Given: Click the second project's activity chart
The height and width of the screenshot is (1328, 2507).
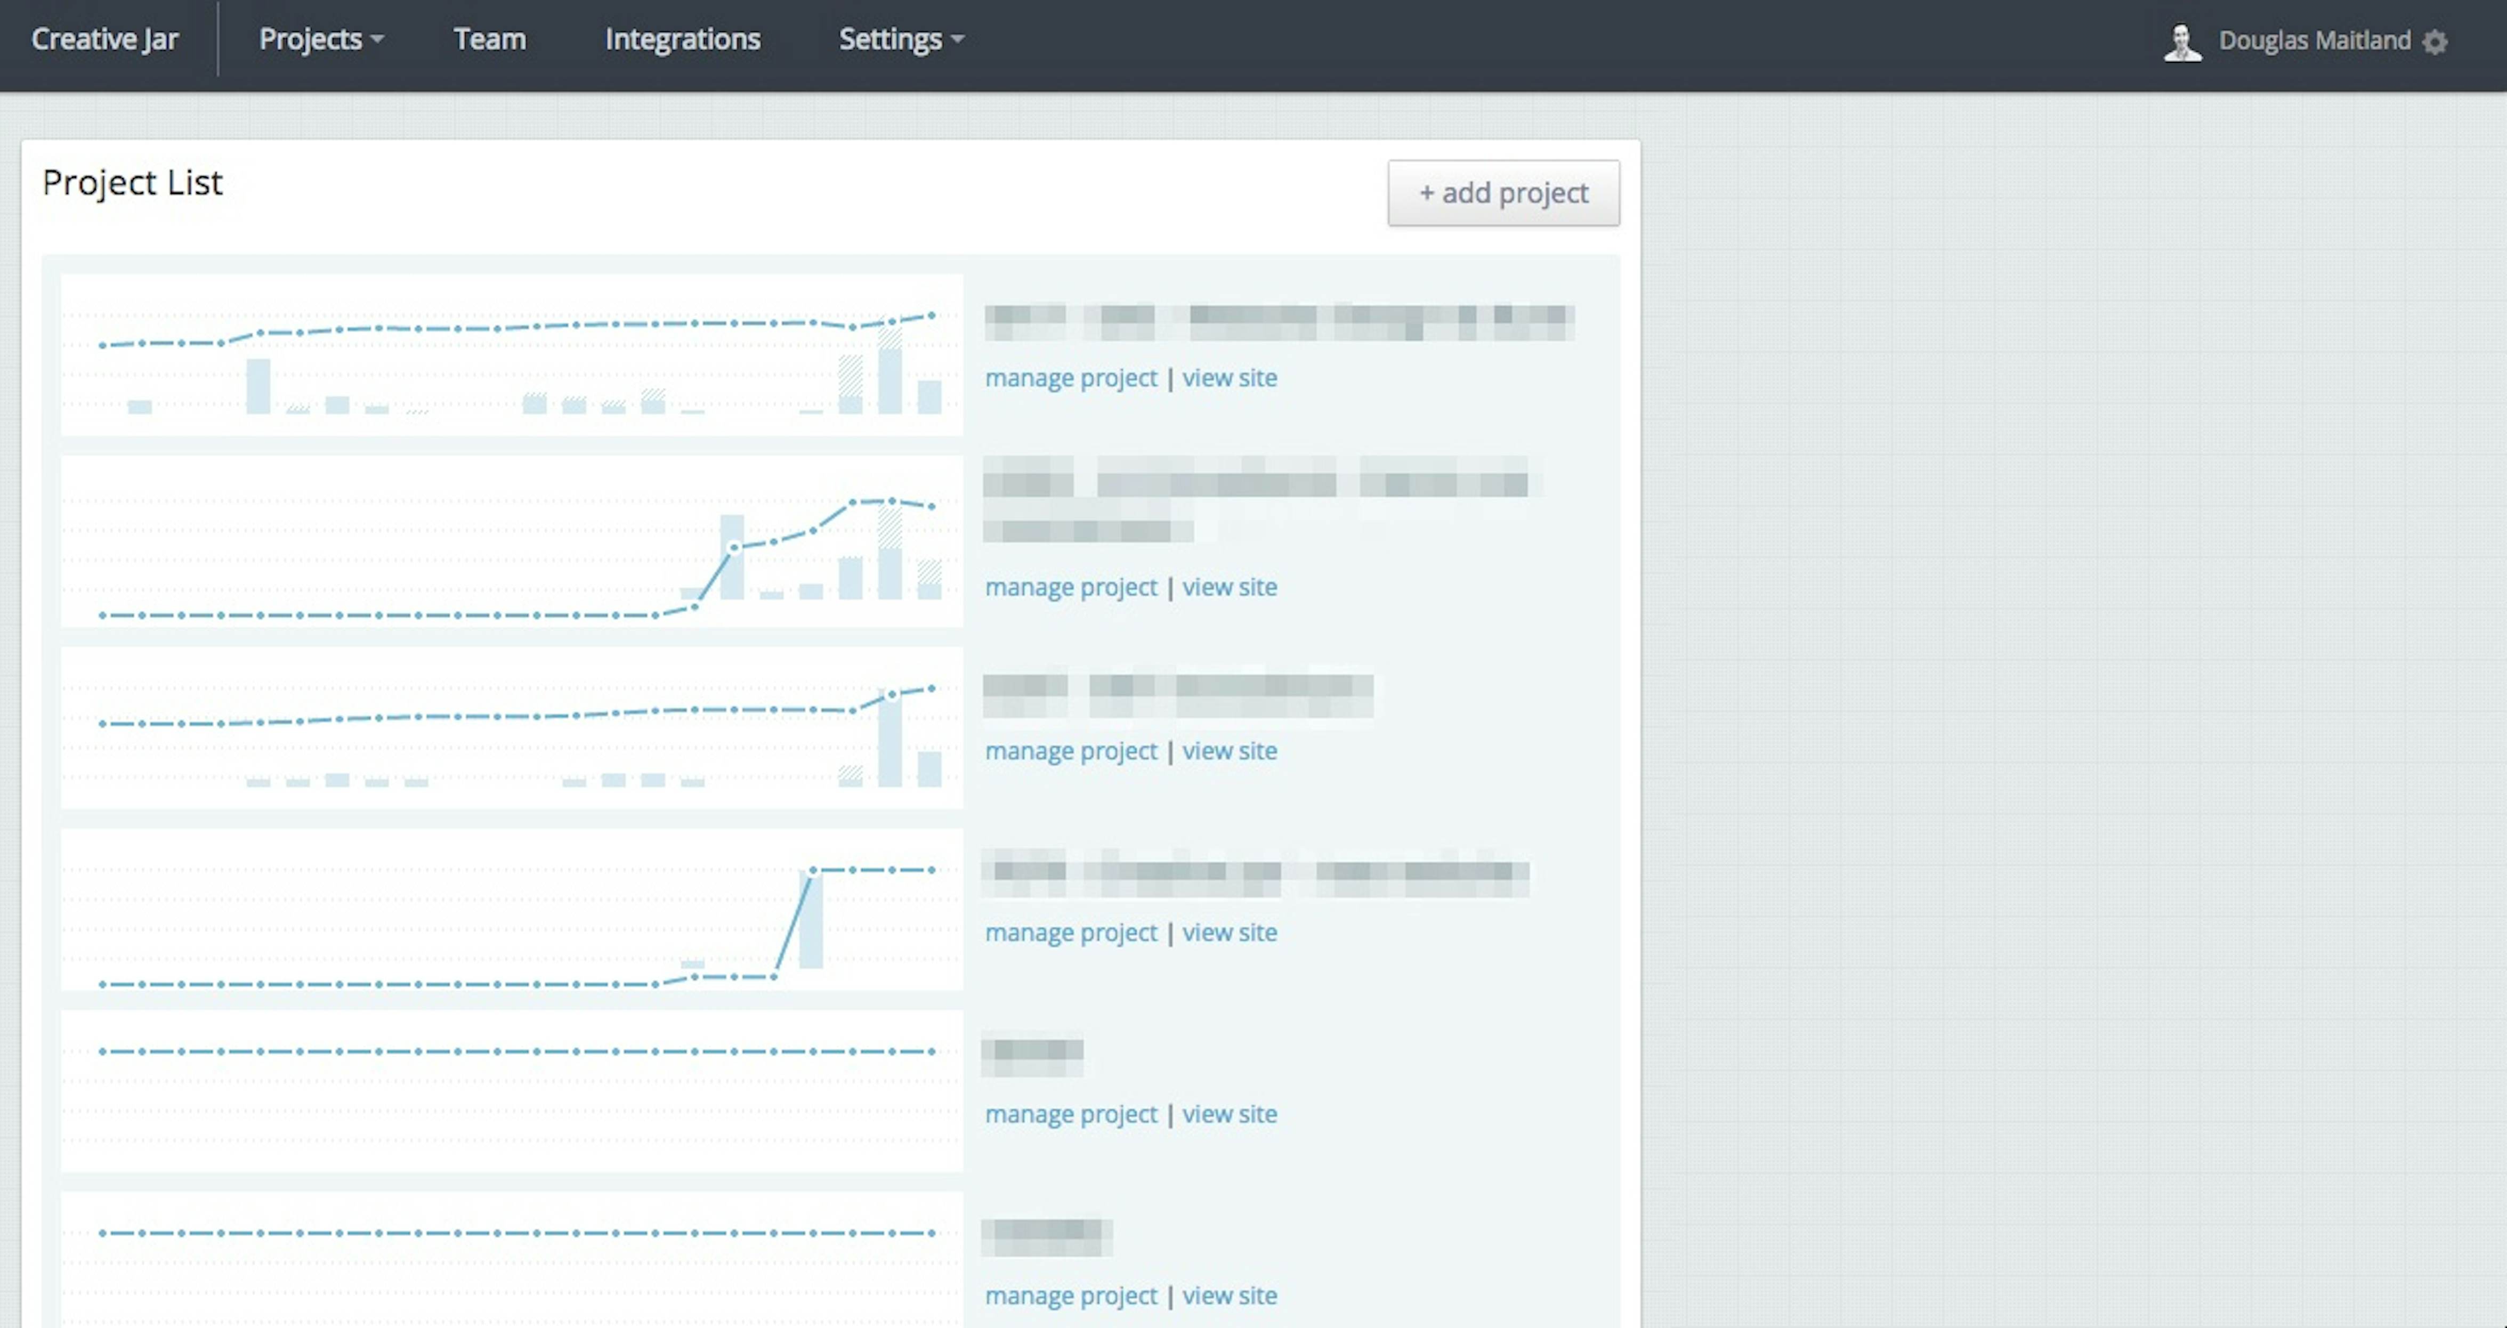Looking at the screenshot, I should (x=512, y=541).
